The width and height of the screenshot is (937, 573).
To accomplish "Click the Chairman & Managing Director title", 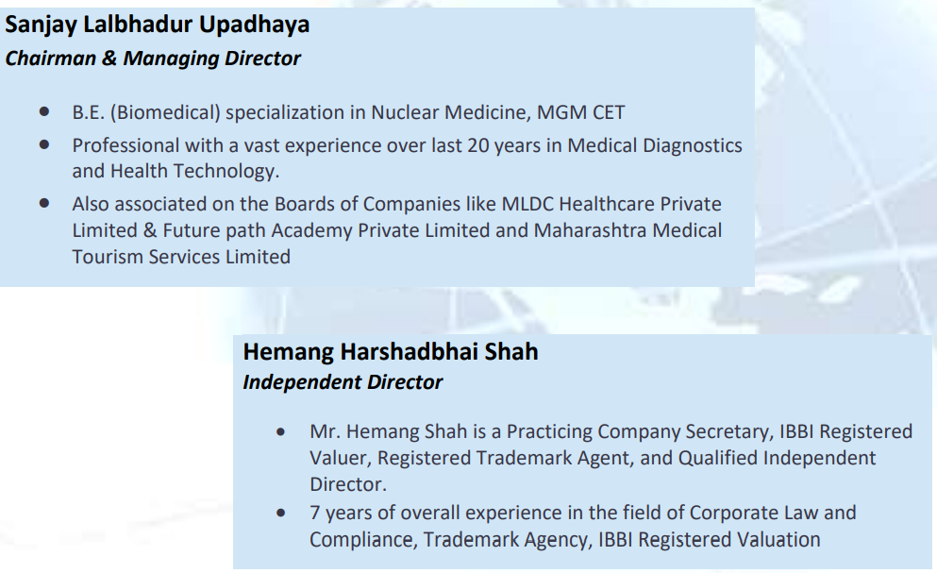I will [152, 59].
